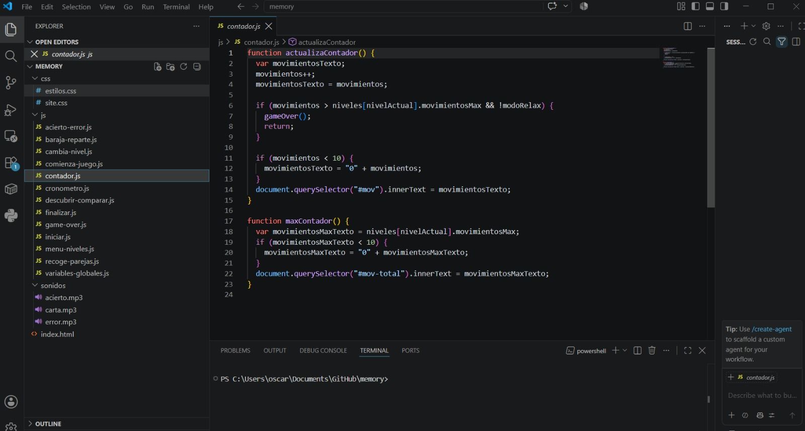Image resolution: width=805 pixels, height=431 pixels.
Task: Create a new file in MEMORY explorer
Action: click(157, 66)
